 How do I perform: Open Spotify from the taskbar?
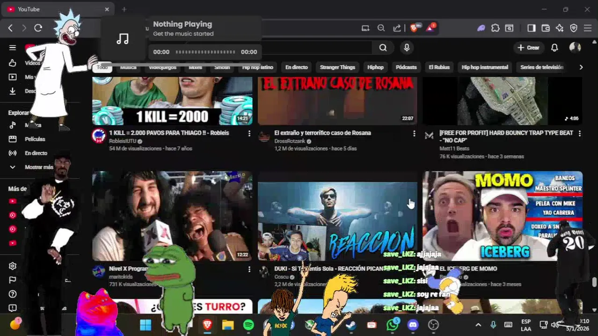click(248, 325)
